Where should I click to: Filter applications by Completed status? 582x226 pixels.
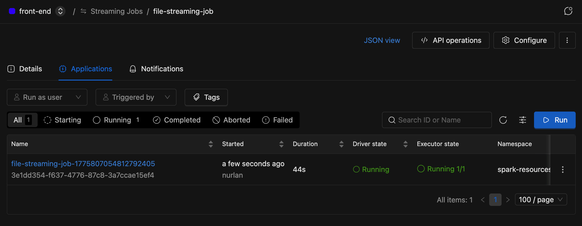pyautogui.click(x=177, y=120)
